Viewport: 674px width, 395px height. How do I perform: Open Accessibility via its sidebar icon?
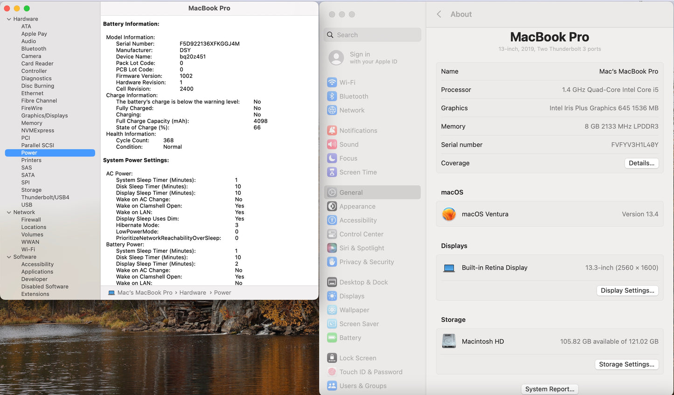pyautogui.click(x=332, y=220)
